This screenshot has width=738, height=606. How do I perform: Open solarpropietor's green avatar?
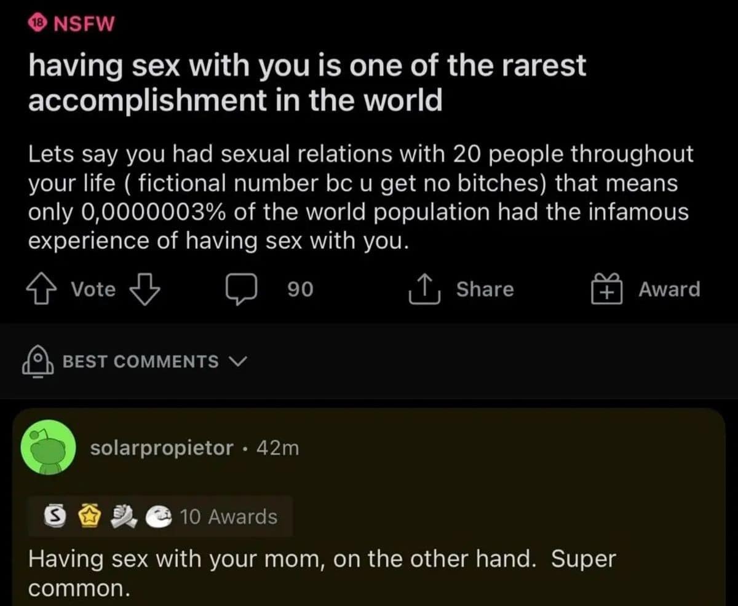(49, 447)
